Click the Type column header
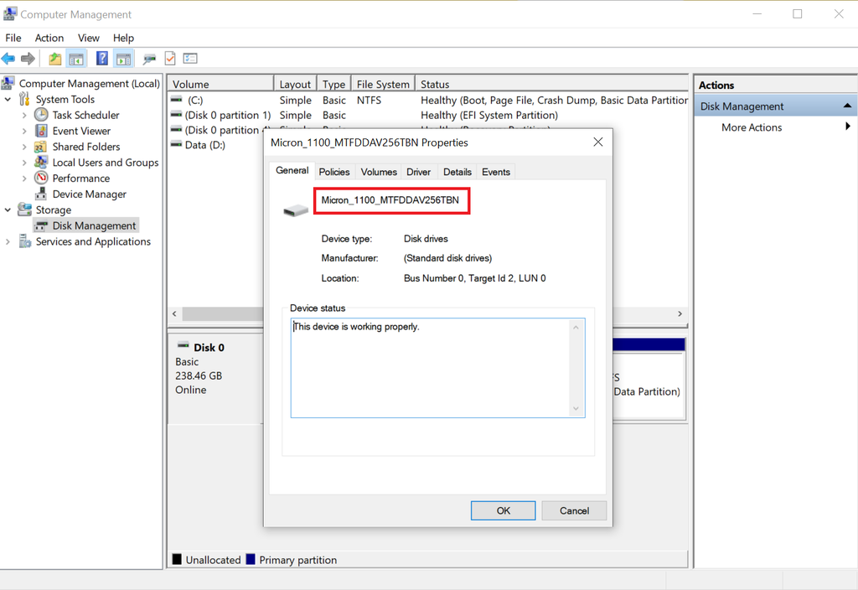 (333, 84)
